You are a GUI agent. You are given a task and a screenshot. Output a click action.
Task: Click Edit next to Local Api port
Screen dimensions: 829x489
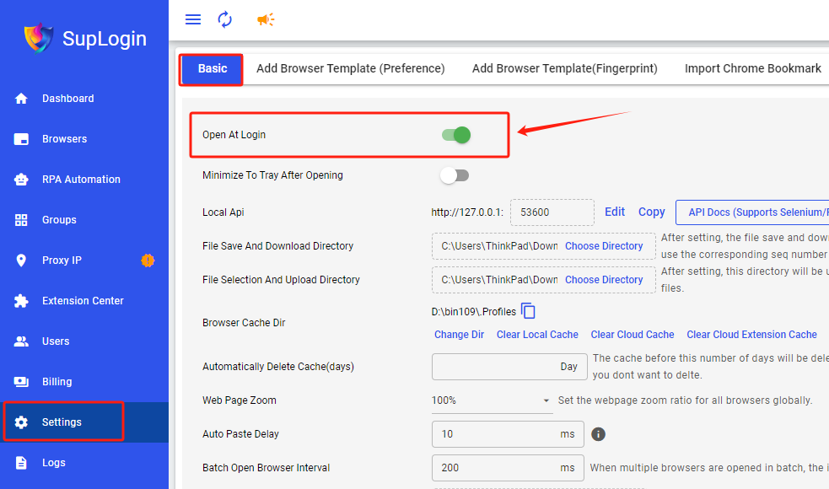(615, 212)
